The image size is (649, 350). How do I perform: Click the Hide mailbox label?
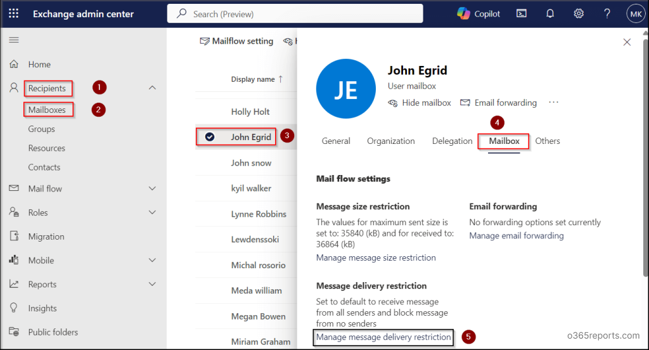click(427, 103)
